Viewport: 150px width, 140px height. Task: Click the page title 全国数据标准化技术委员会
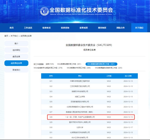(x=81, y=10)
